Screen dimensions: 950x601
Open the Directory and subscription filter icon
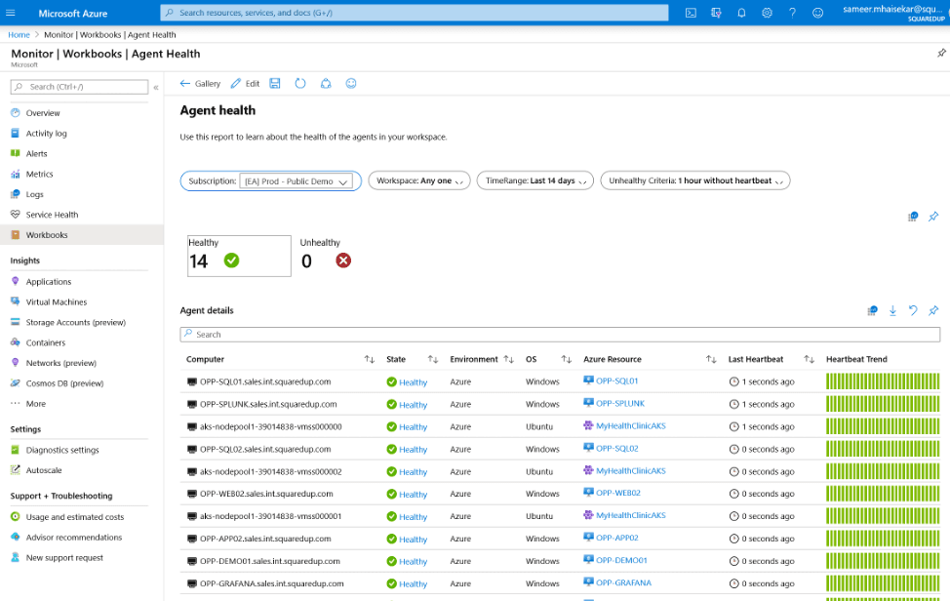[x=716, y=13]
